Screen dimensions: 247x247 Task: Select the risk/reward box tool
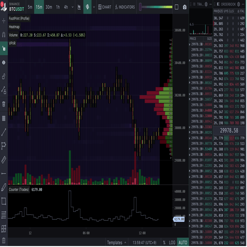point(4,229)
